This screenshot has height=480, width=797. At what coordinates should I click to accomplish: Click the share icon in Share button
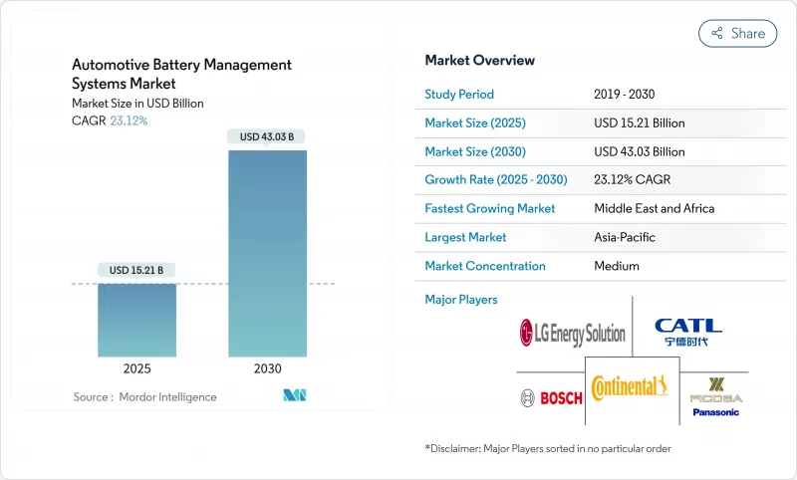click(x=716, y=33)
